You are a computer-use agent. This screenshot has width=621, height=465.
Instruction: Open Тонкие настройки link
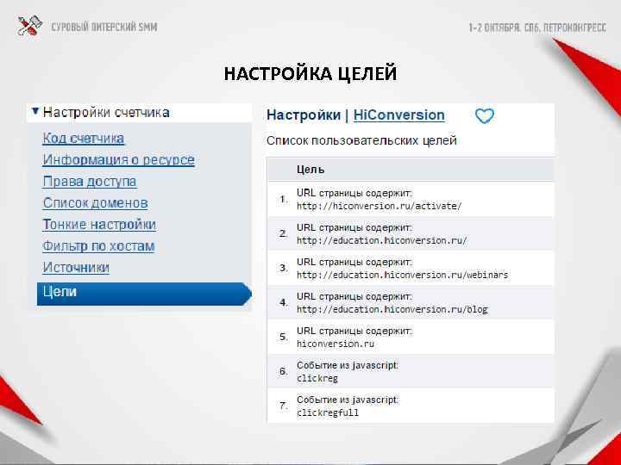tap(99, 224)
